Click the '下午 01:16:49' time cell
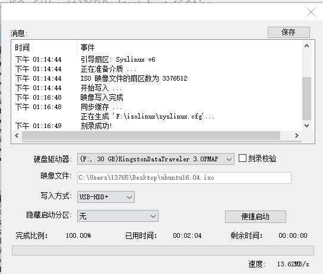 (39, 126)
